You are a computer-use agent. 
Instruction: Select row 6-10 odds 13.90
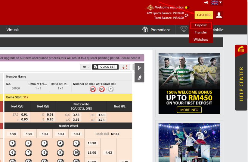(92, 152)
